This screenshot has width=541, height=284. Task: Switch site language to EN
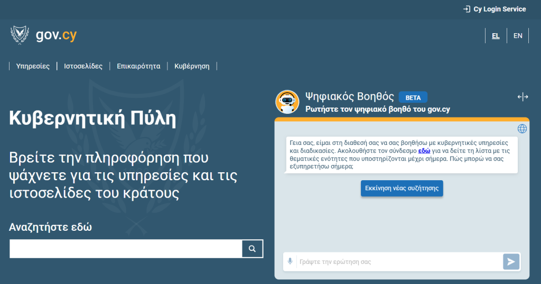click(x=518, y=36)
